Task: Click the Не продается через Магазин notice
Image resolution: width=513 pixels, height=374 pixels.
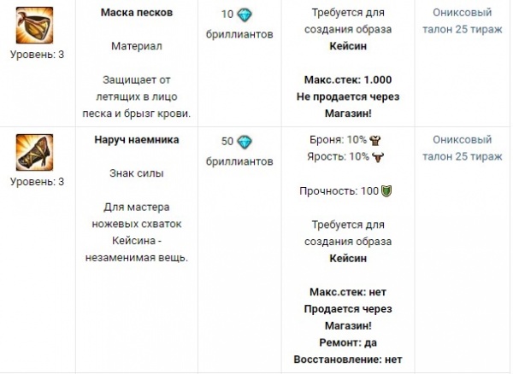Action: [x=345, y=103]
